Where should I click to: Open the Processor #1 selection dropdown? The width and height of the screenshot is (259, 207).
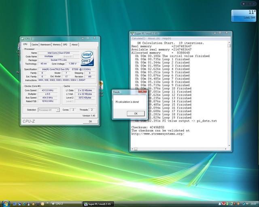click(49, 110)
